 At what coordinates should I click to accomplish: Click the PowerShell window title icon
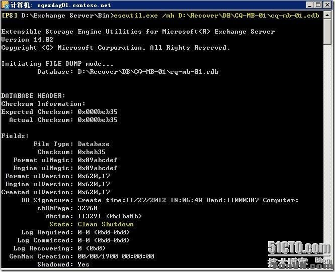click(x=5, y=5)
